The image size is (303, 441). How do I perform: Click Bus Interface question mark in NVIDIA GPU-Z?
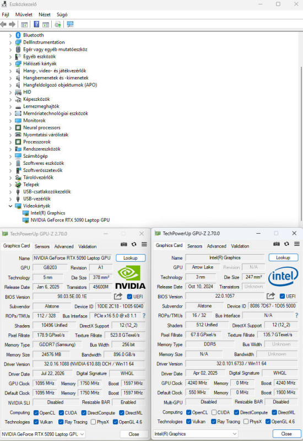[144, 316]
